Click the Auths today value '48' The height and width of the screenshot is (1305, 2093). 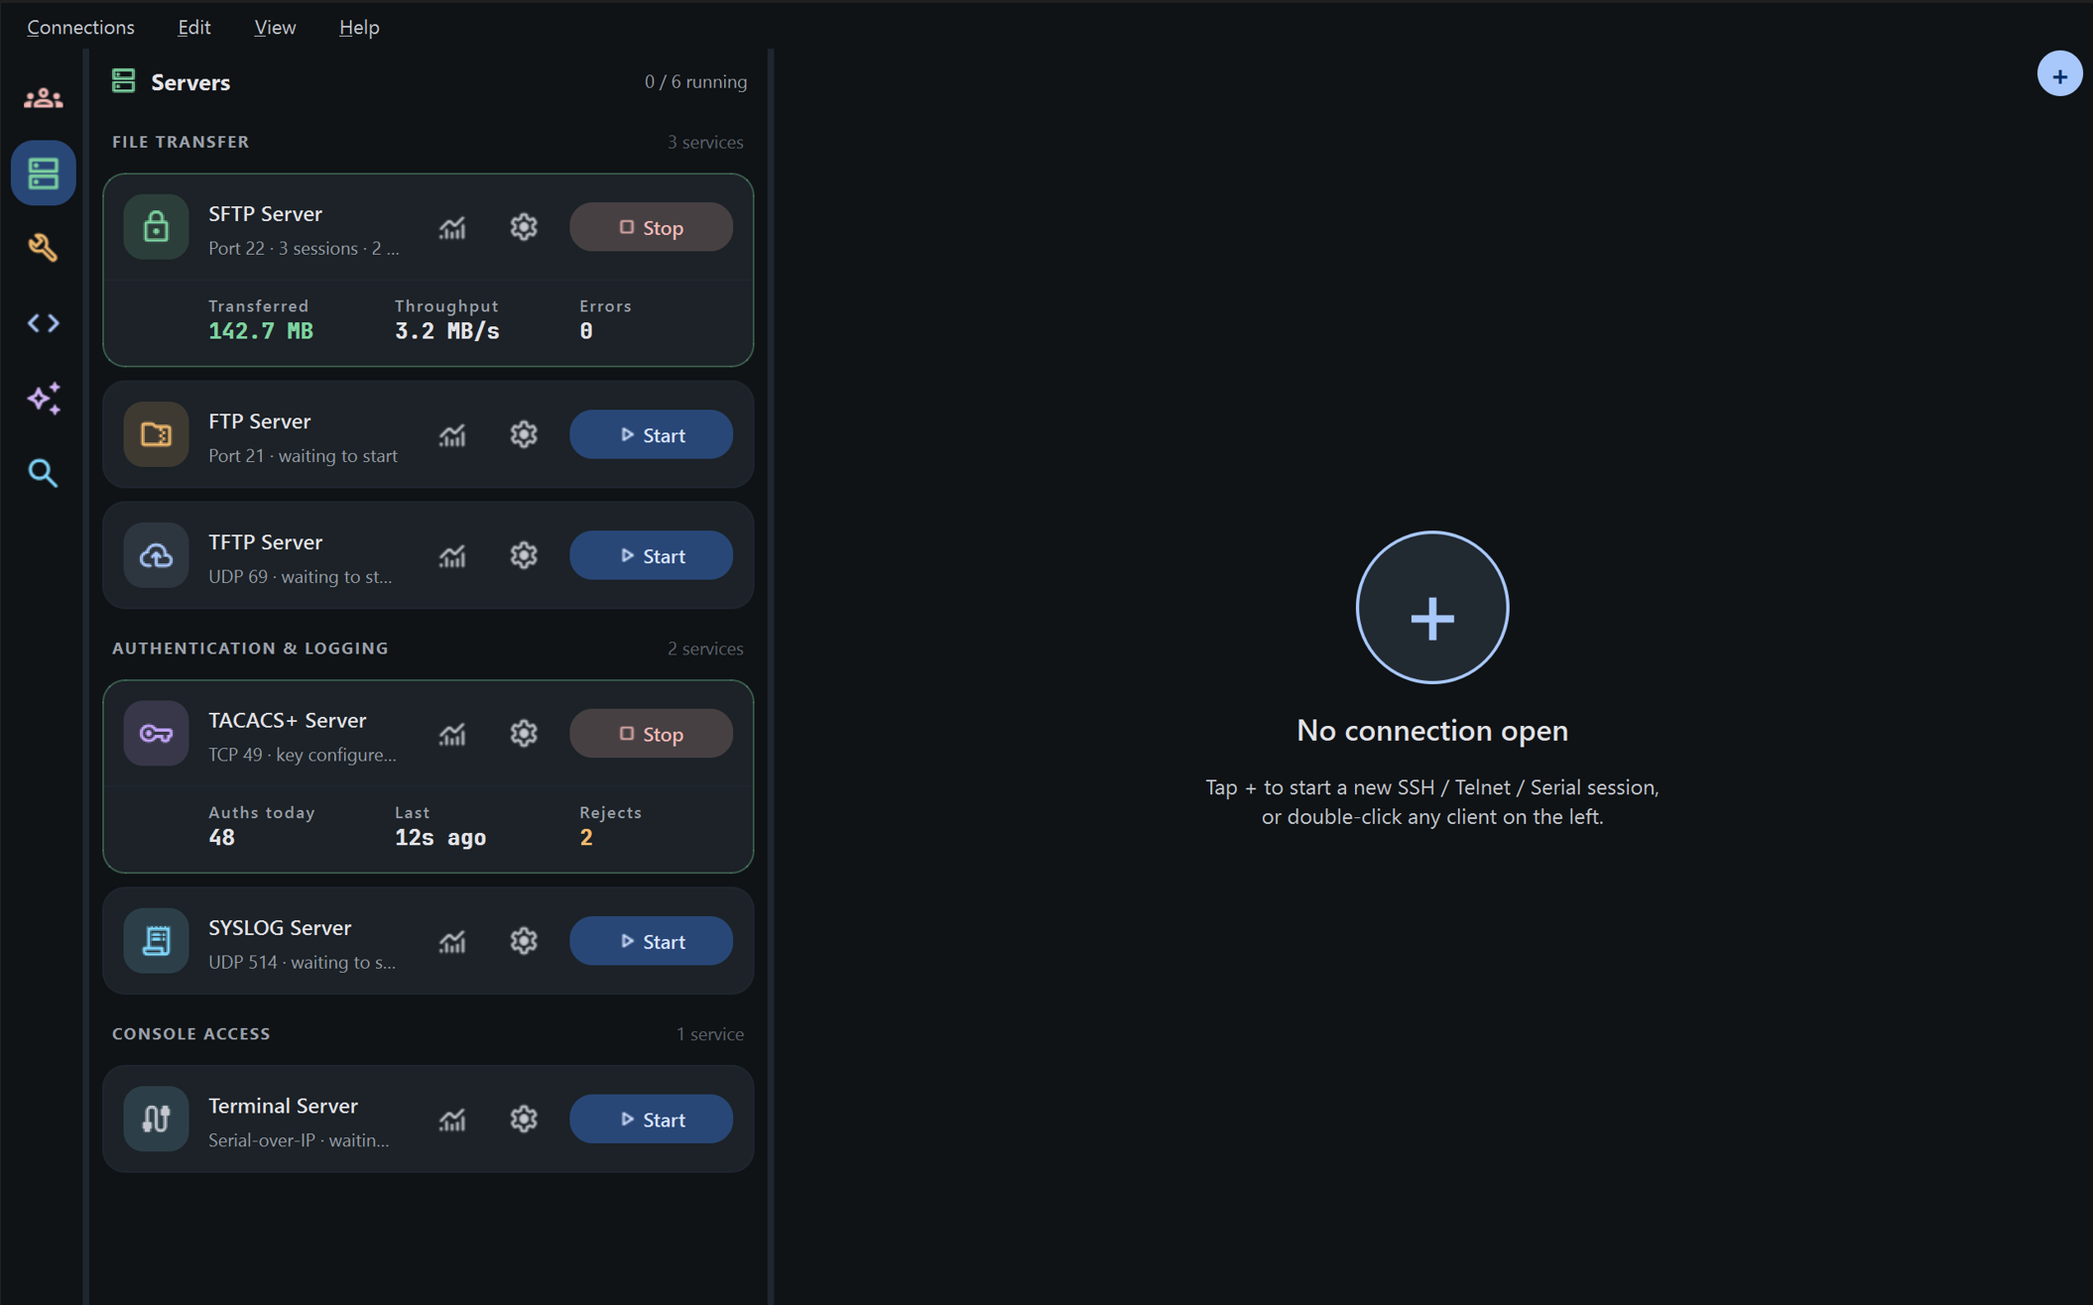221,837
